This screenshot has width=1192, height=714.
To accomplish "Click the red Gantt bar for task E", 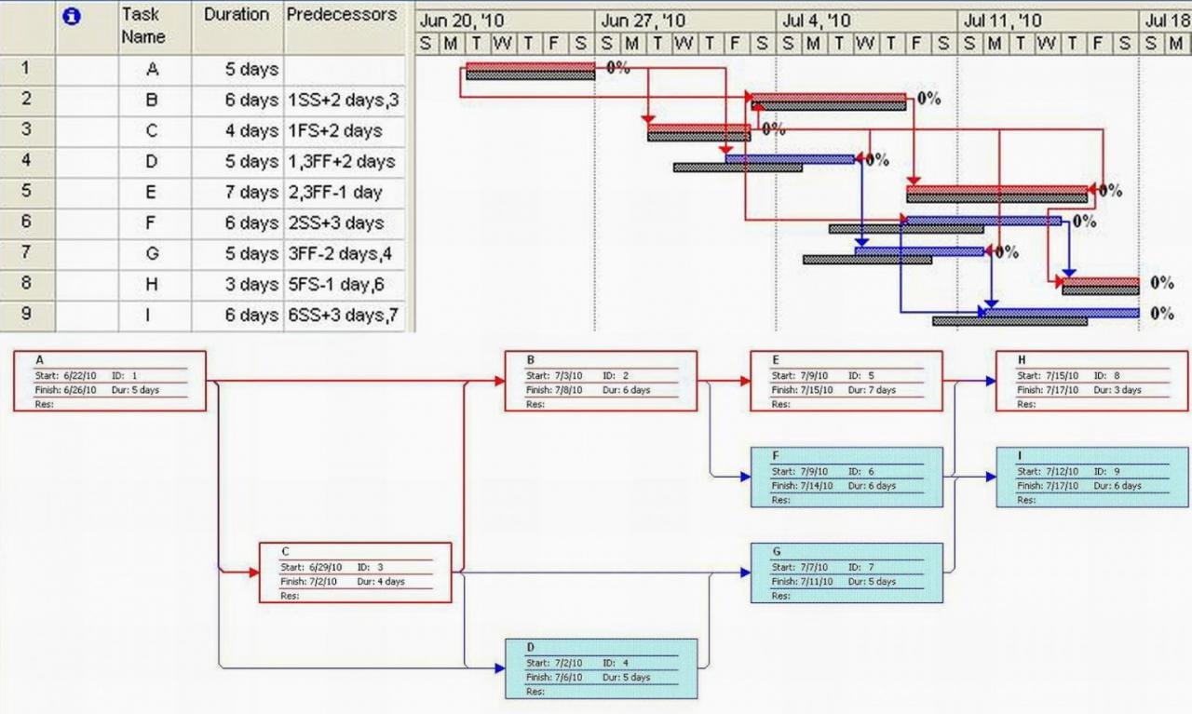I will pos(997,190).
